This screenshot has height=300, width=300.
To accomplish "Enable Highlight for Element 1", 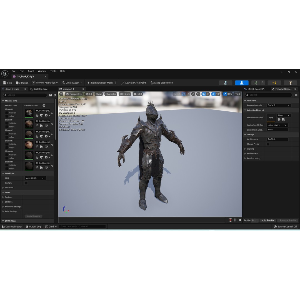I will coord(7,123).
